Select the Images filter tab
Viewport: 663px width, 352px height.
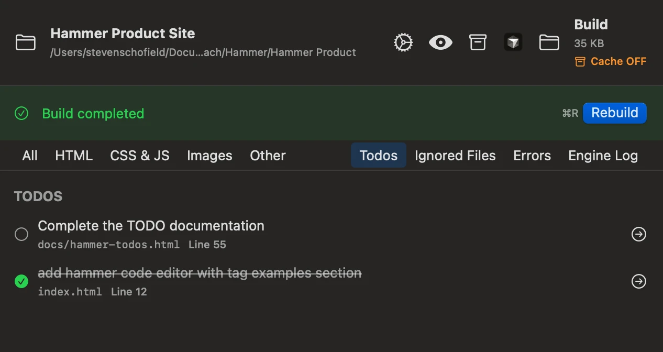click(x=209, y=155)
